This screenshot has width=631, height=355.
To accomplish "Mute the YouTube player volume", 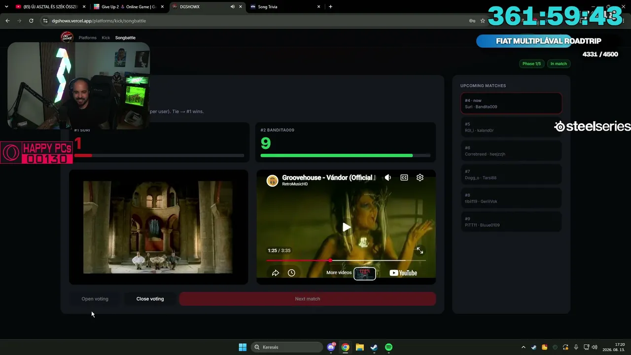I will pyautogui.click(x=388, y=177).
